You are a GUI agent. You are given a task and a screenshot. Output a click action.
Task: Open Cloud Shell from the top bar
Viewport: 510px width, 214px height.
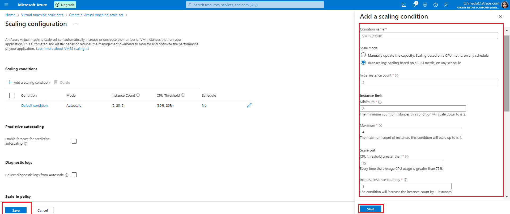click(x=404, y=5)
